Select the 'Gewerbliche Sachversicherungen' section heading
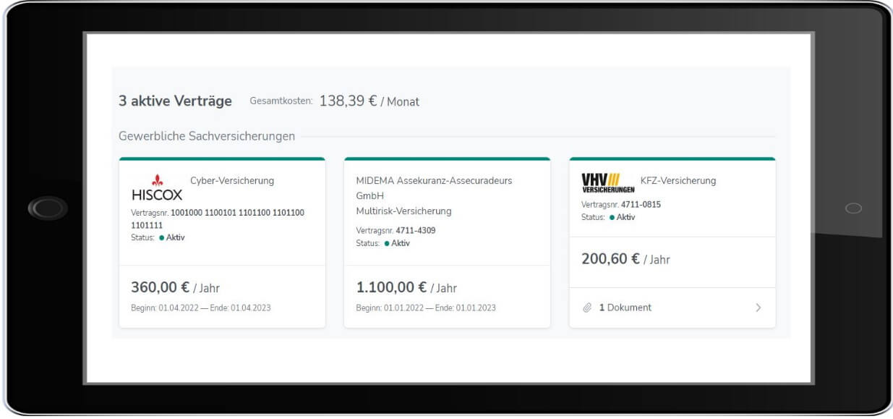 pyautogui.click(x=207, y=136)
